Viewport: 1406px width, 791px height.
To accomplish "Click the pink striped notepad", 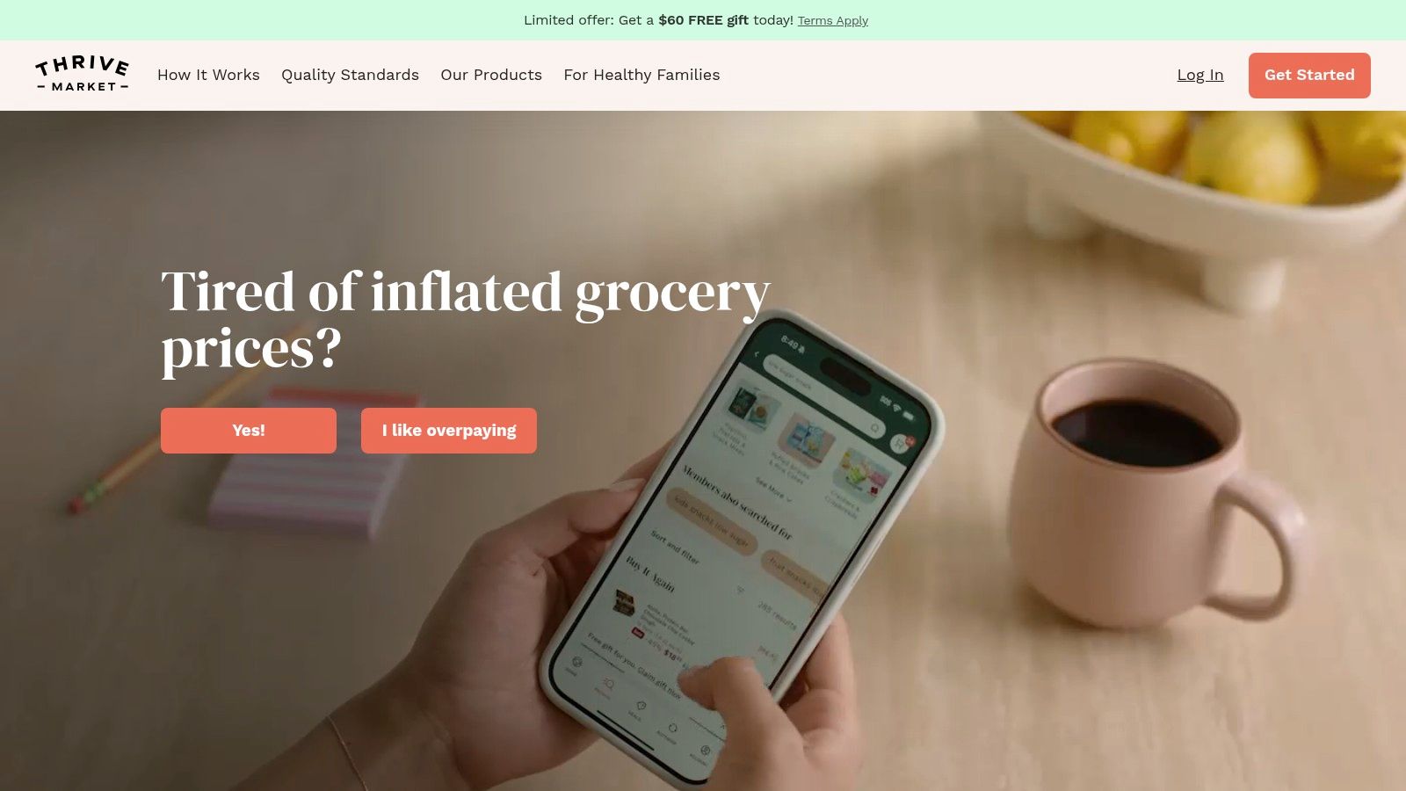I will pos(303,466).
